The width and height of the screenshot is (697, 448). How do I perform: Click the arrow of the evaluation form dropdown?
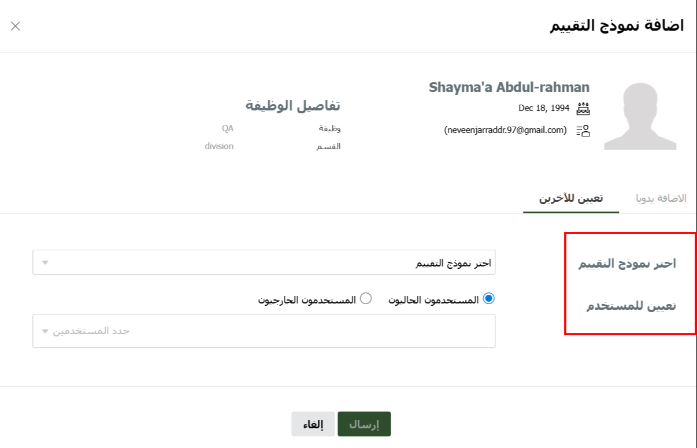tap(45, 263)
